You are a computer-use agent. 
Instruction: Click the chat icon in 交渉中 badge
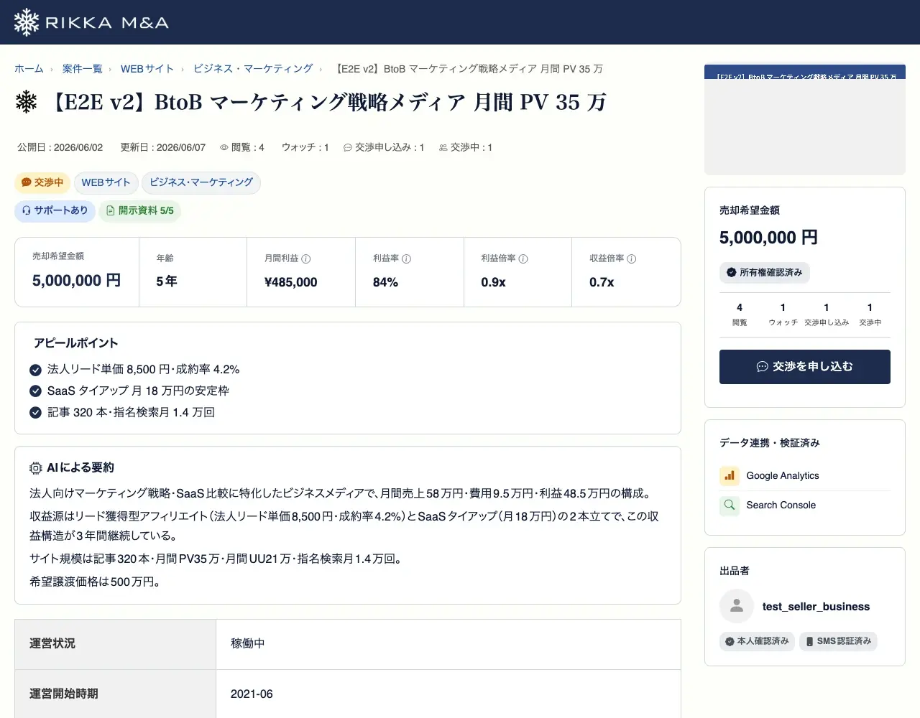27,182
